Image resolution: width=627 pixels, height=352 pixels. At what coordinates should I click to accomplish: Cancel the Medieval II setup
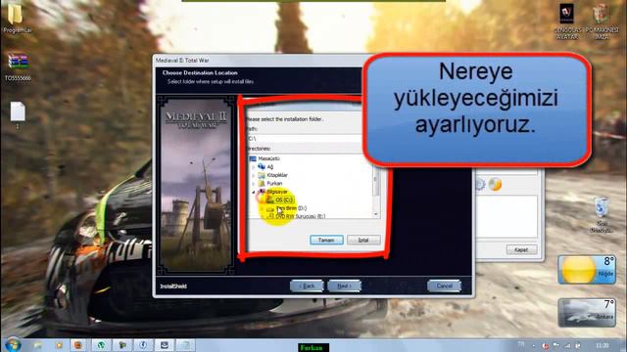click(x=444, y=286)
